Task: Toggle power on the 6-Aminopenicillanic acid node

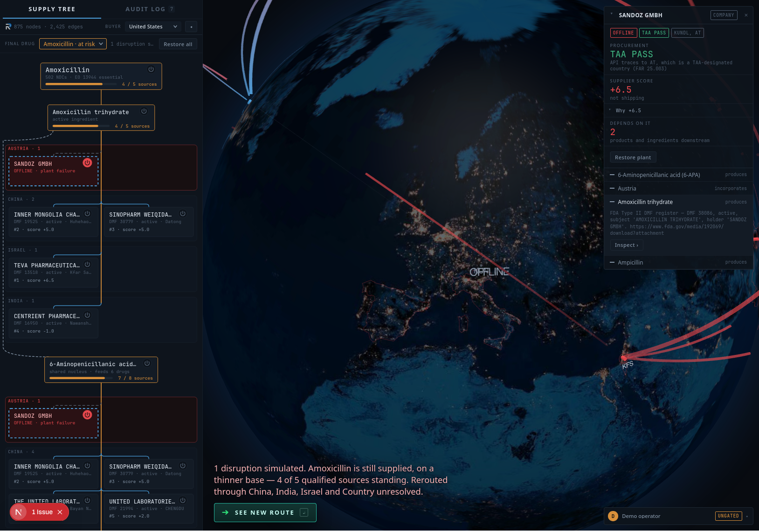Action: [x=147, y=363]
